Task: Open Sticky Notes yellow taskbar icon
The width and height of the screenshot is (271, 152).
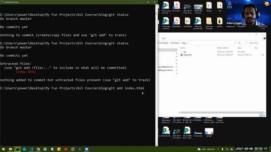Action: [x=59, y=149]
